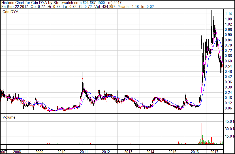
Task: Click the '604.687.1500' phone number text
Action: 94,3
